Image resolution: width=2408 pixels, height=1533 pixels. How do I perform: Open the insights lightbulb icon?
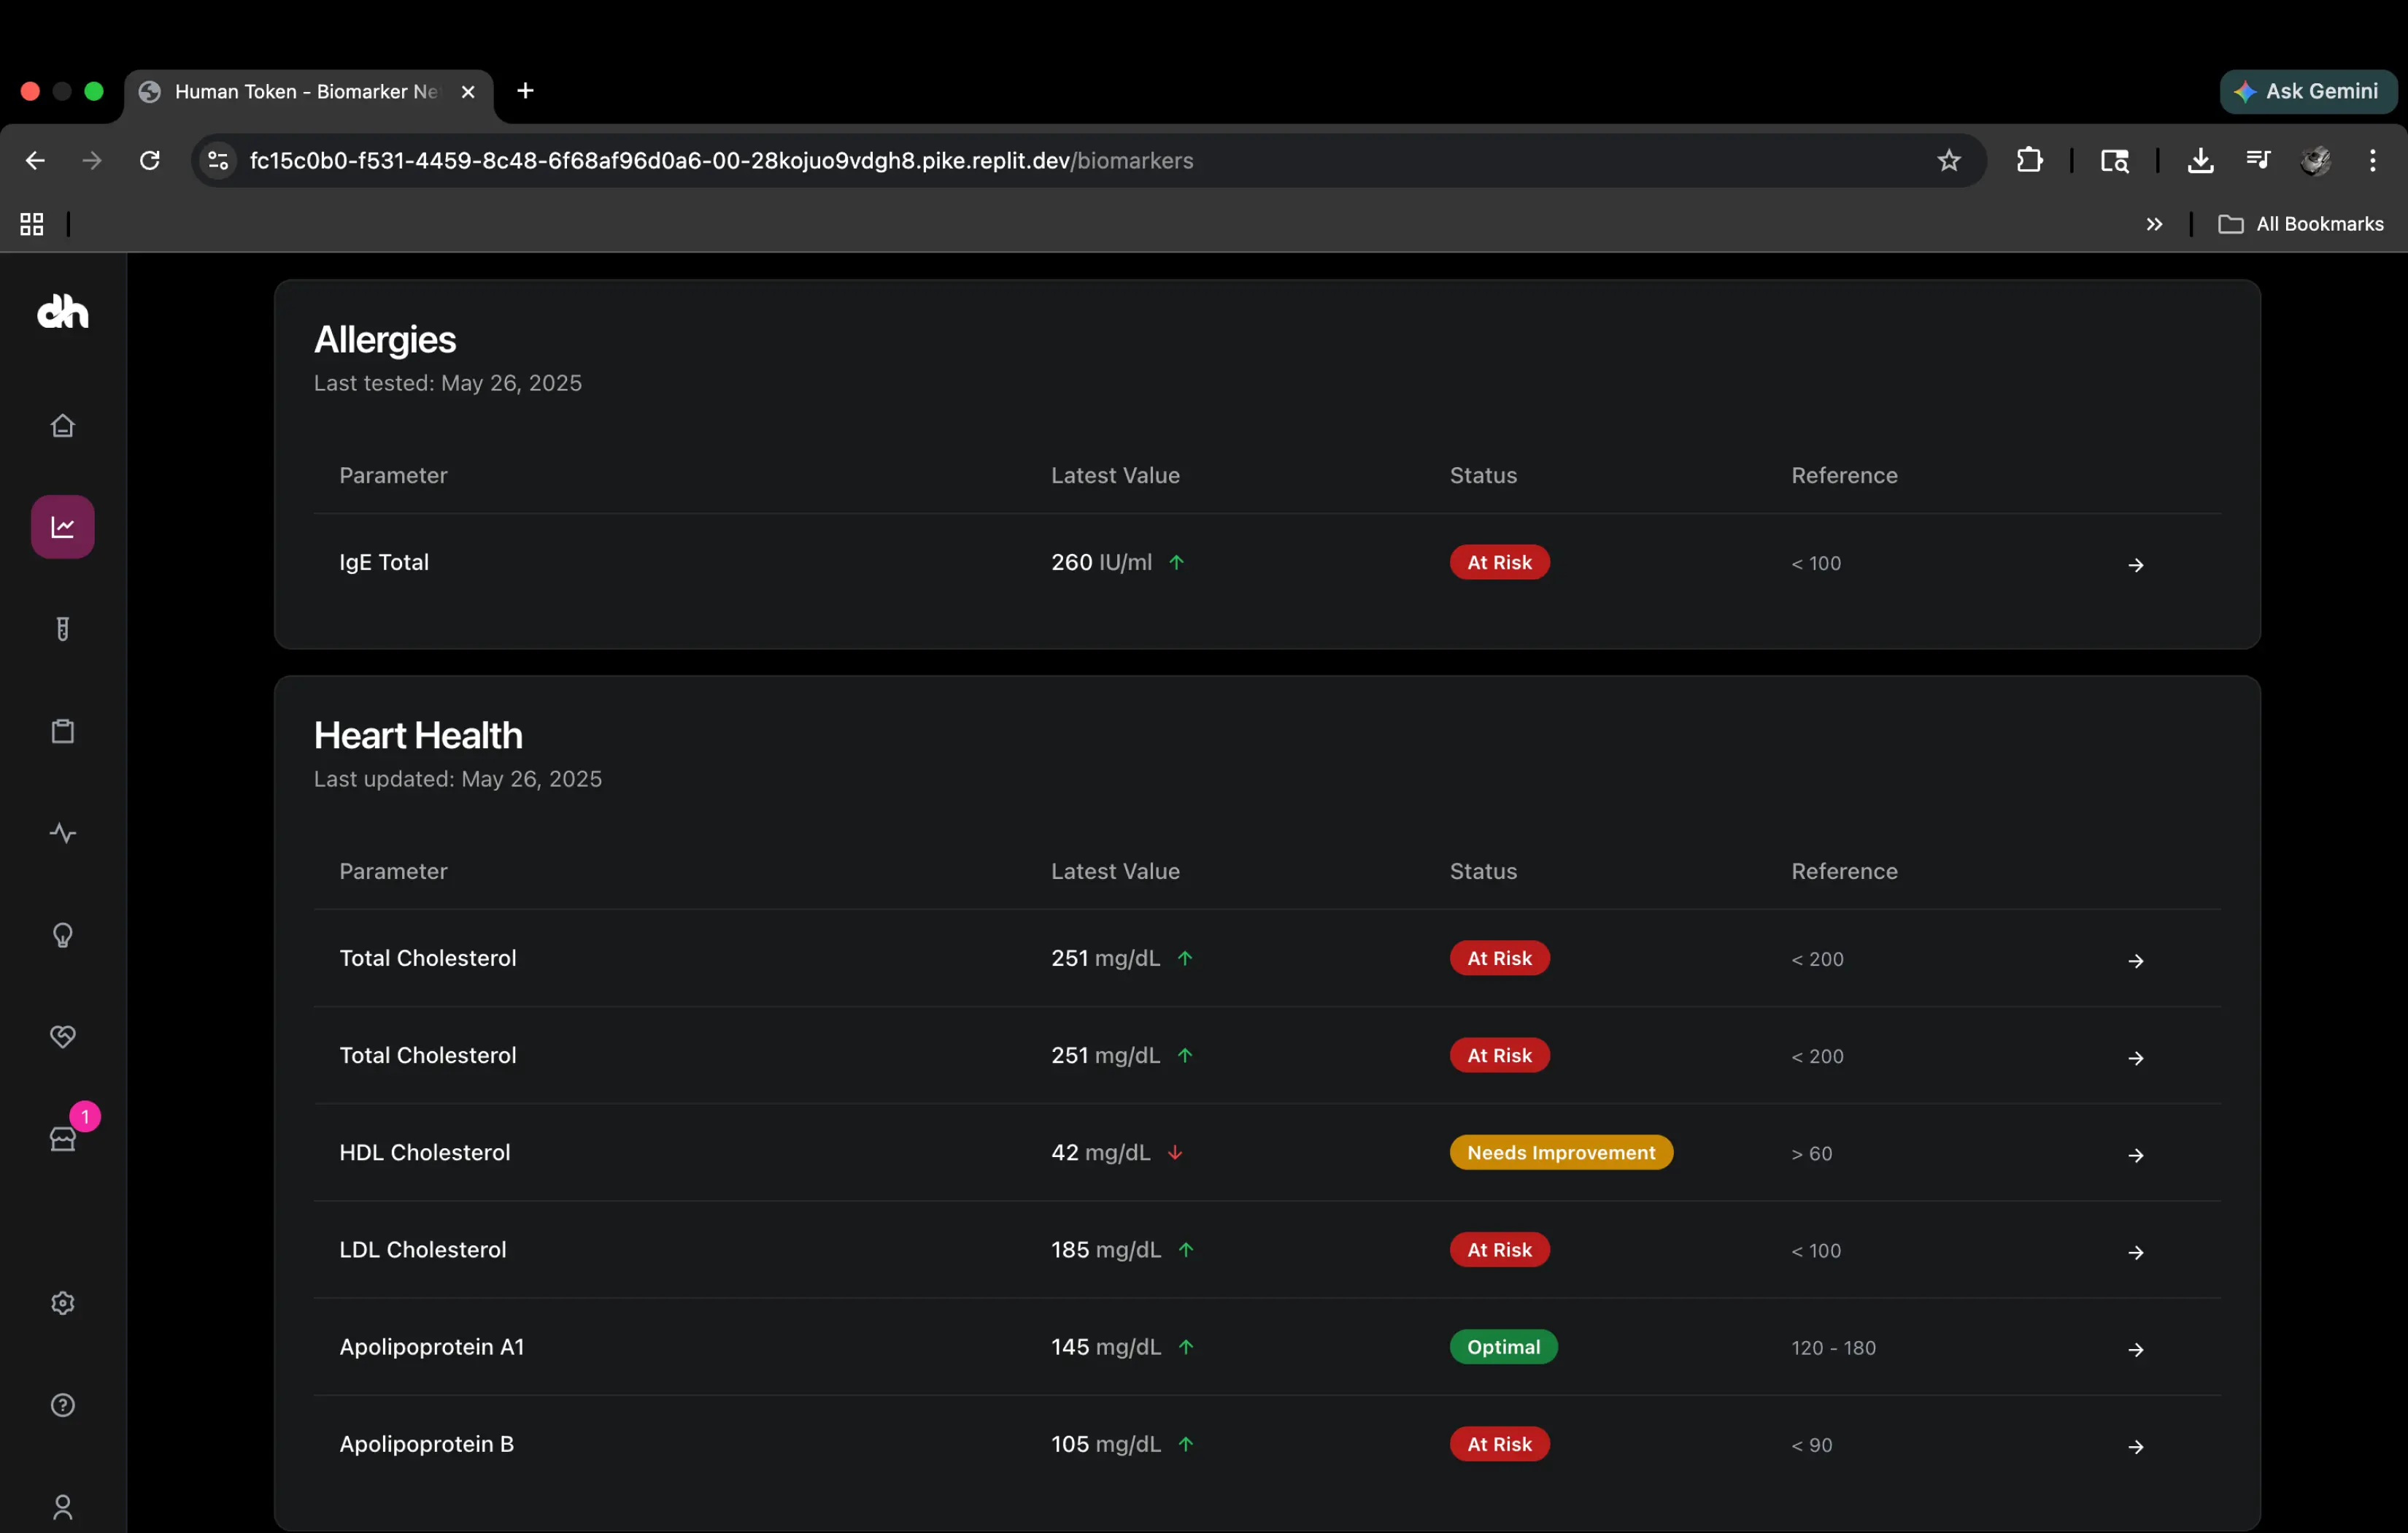[62, 934]
